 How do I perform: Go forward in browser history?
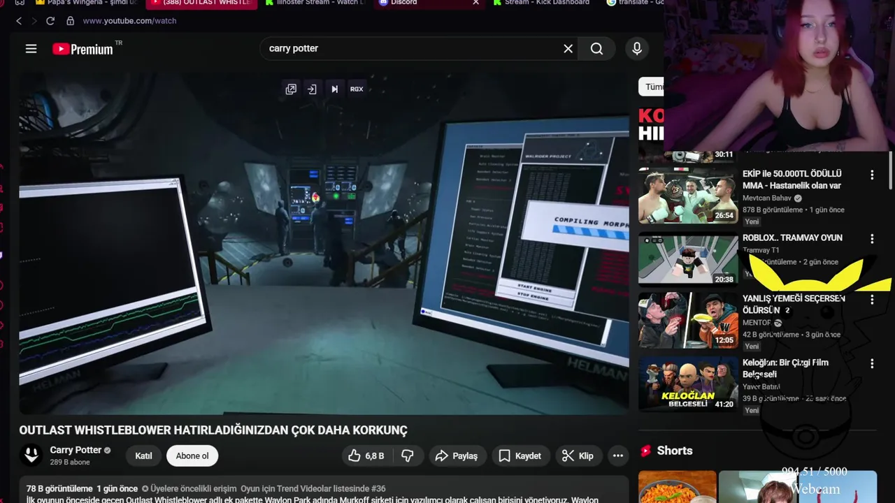click(x=34, y=21)
